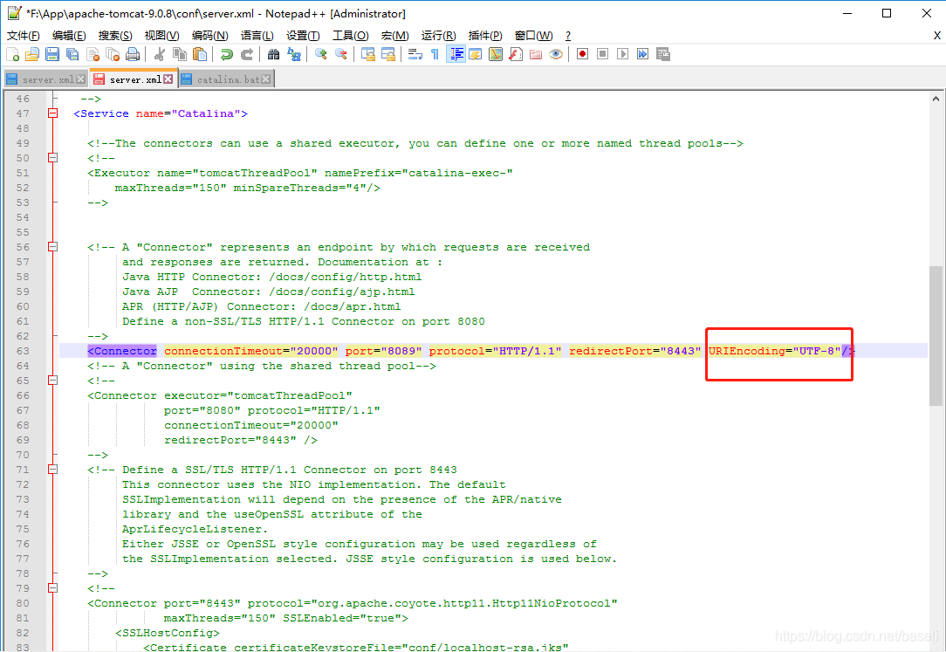
Task: Click the Open file folder icon
Action: pos(32,55)
